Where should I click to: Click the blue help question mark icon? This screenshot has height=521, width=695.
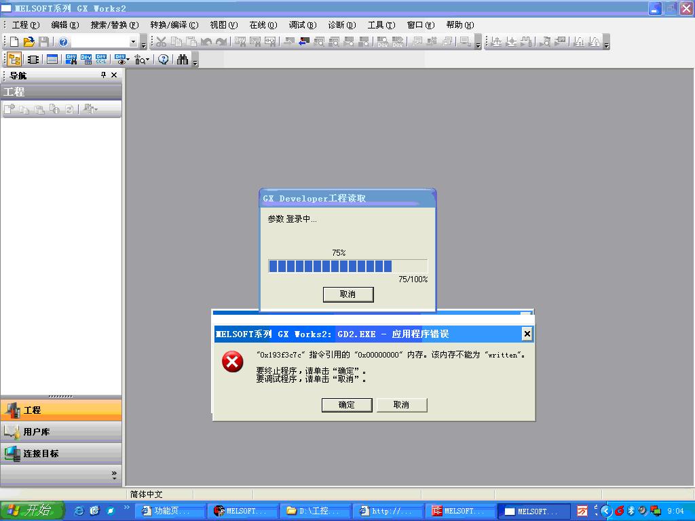point(63,42)
